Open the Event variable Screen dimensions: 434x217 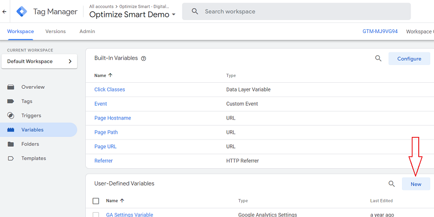click(x=100, y=104)
